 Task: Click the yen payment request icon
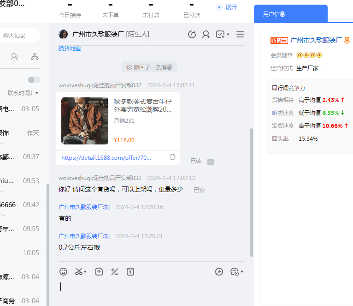click(x=130, y=272)
